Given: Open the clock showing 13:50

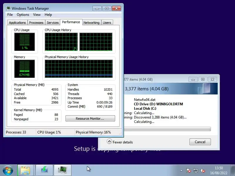Looking at the screenshot, I should 219,170.
